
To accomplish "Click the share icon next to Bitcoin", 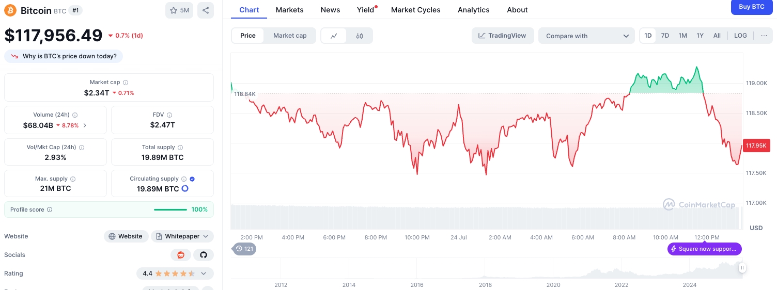I will (205, 10).
